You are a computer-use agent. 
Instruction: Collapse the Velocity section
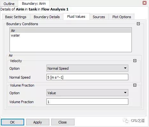click(135, 61)
